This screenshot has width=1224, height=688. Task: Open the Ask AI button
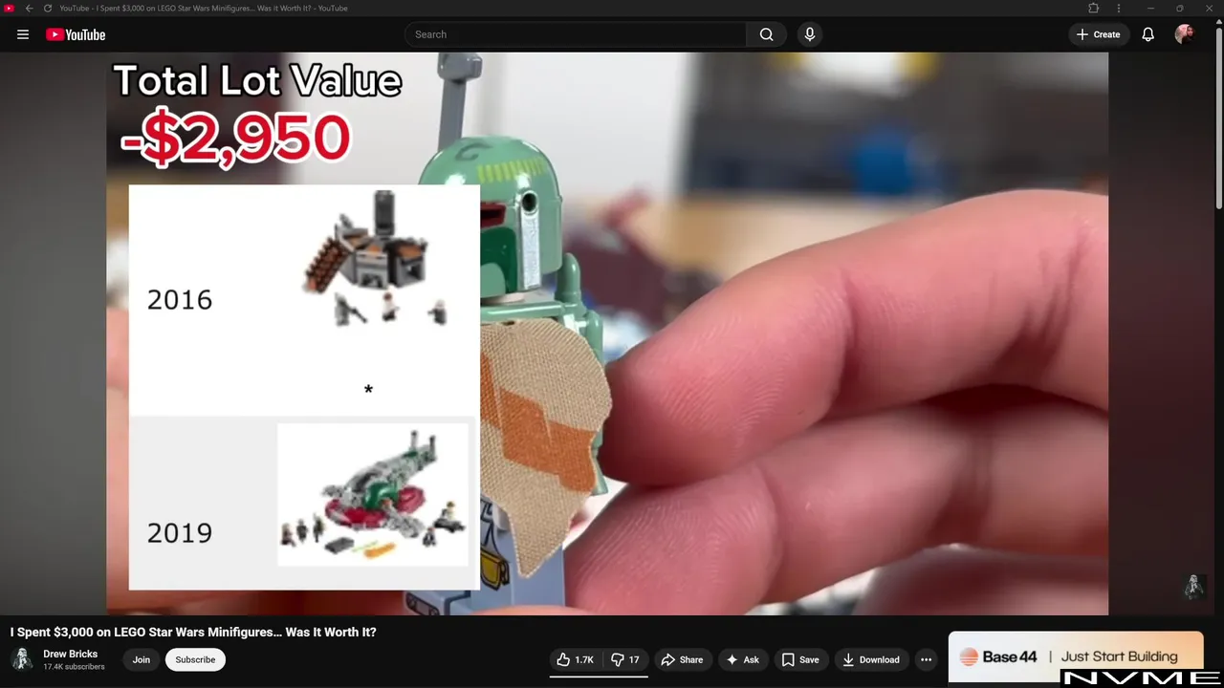[742, 659]
